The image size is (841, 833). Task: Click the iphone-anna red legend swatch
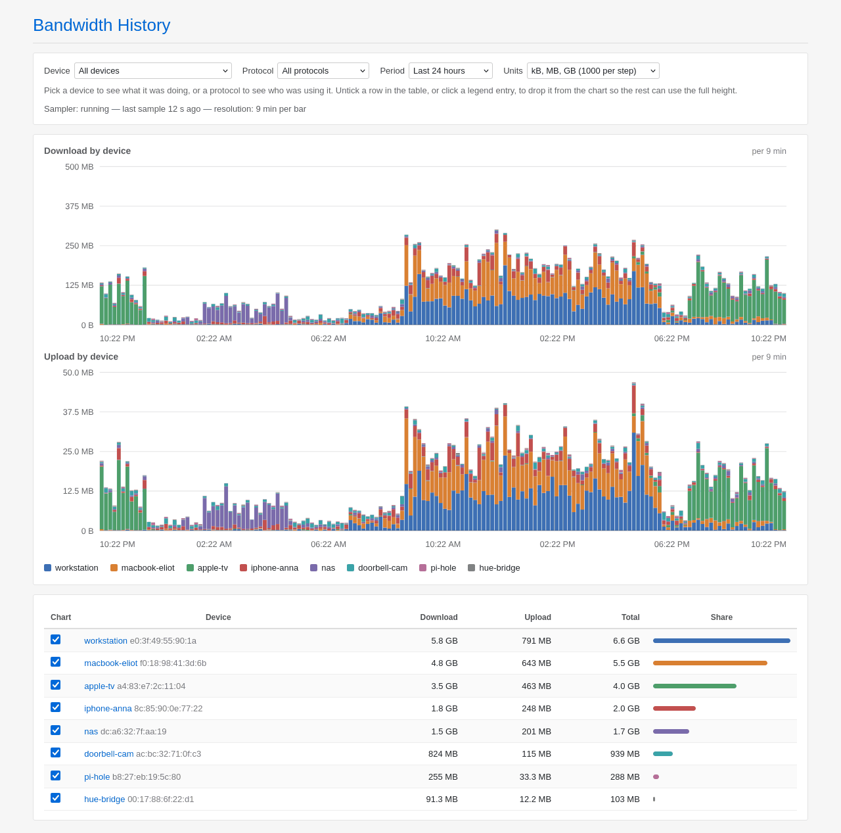click(244, 568)
